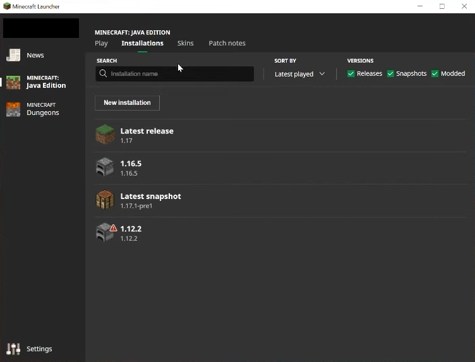
Task: Click the red warning triangle on 1.12.2
Action: (113, 228)
